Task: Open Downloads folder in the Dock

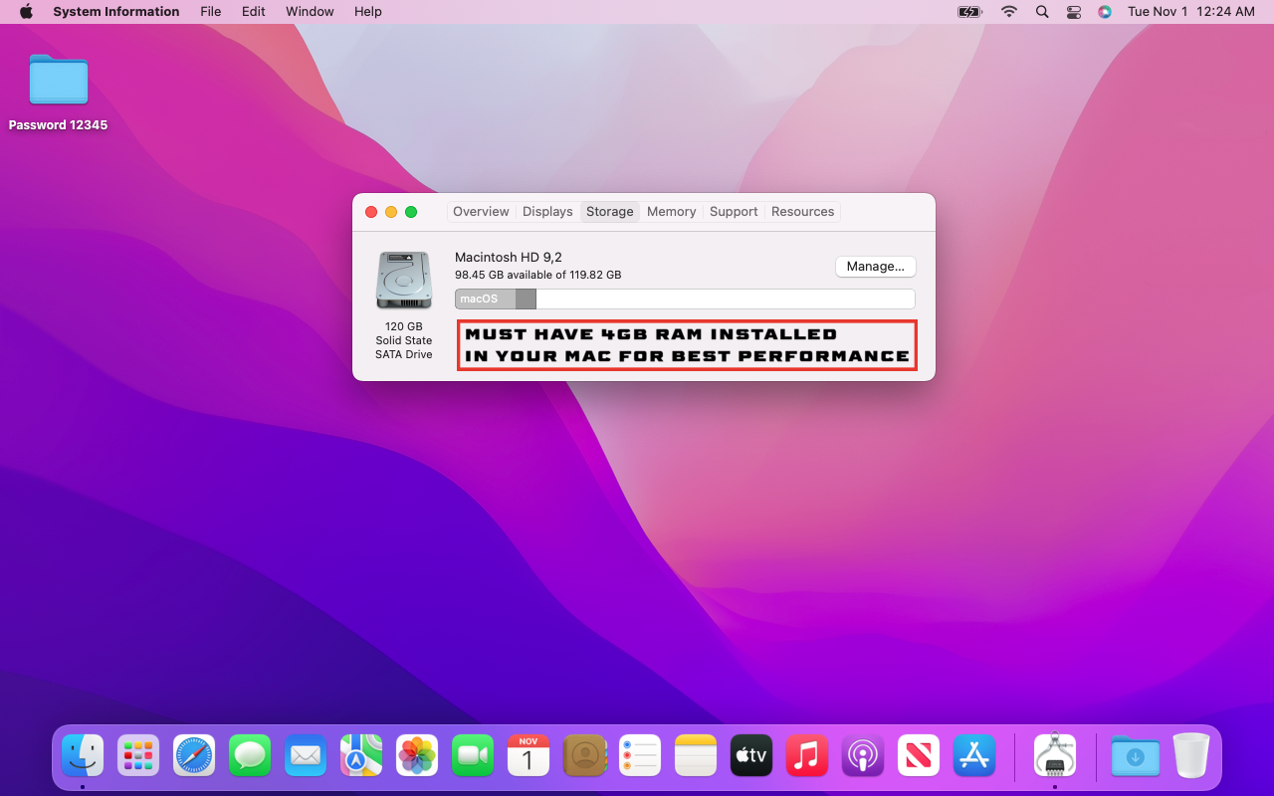Action: (1136, 756)
